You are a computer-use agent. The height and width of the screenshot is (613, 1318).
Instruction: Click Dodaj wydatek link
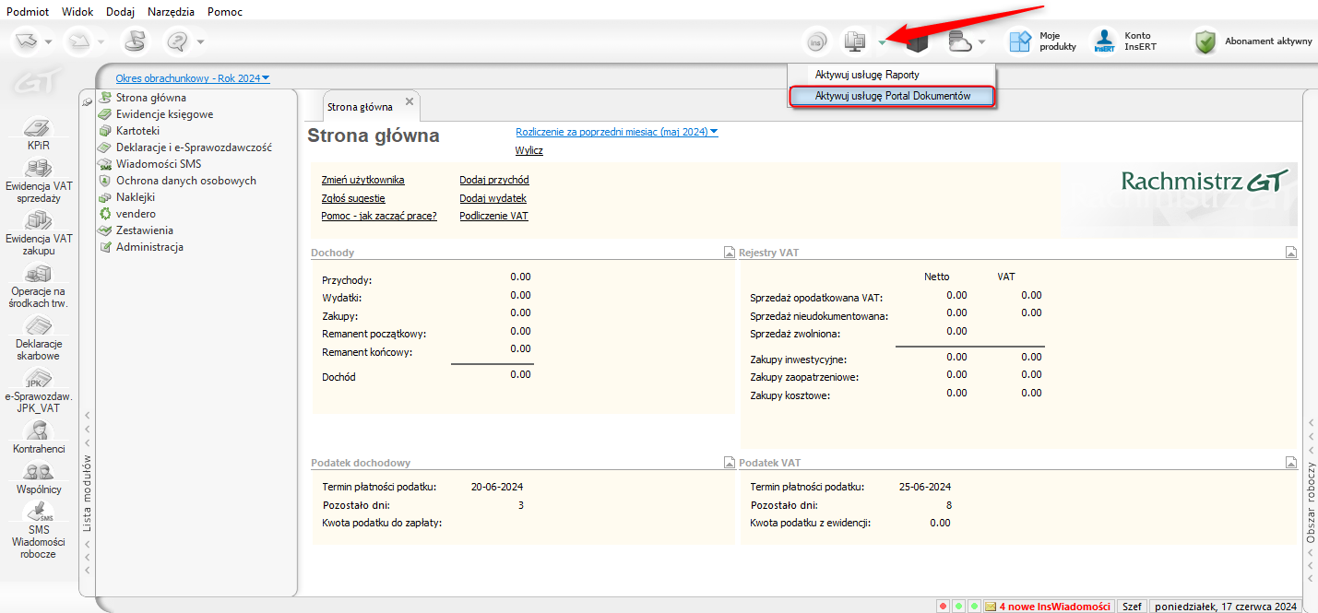[493, 198]
